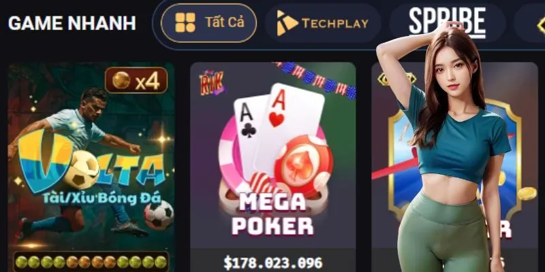545x272 pixels.
Task: Click the $178.023.096 jackpot amount
Action: 273,262
